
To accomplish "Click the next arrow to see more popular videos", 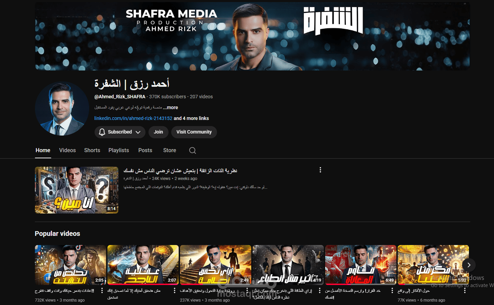I will click(x=469, y=265).
